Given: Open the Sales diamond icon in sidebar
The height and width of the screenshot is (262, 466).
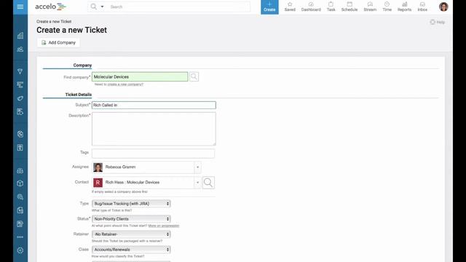Looking at the screenshot, I should coord(20,71).
